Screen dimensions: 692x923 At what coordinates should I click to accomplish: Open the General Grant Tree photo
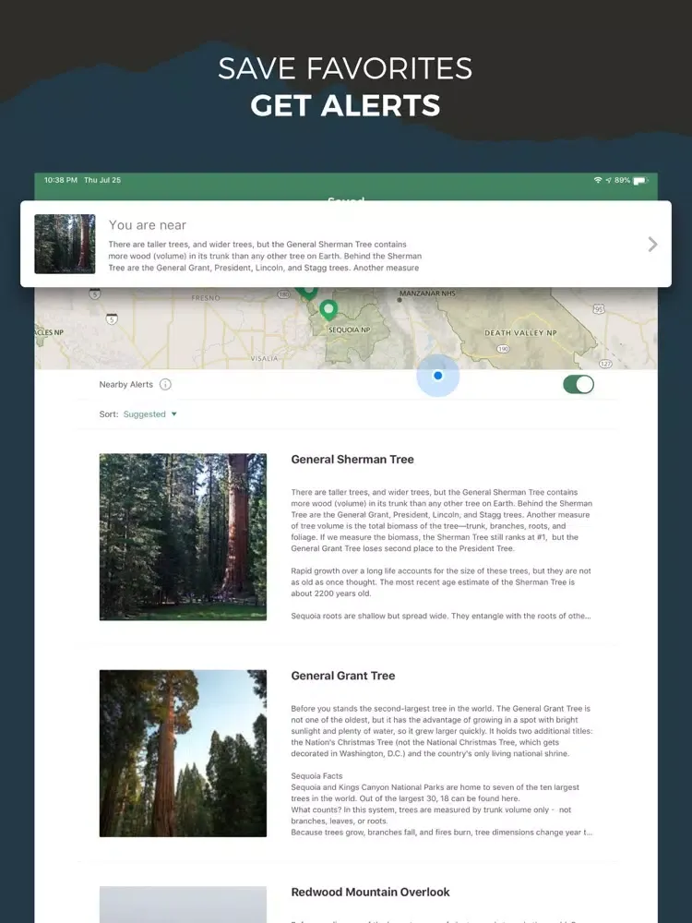(183, 753)
